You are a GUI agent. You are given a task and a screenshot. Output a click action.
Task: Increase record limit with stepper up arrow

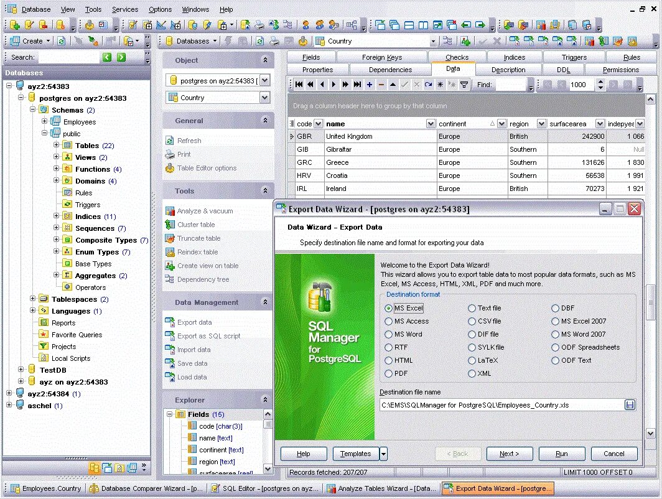coord(600,82)
